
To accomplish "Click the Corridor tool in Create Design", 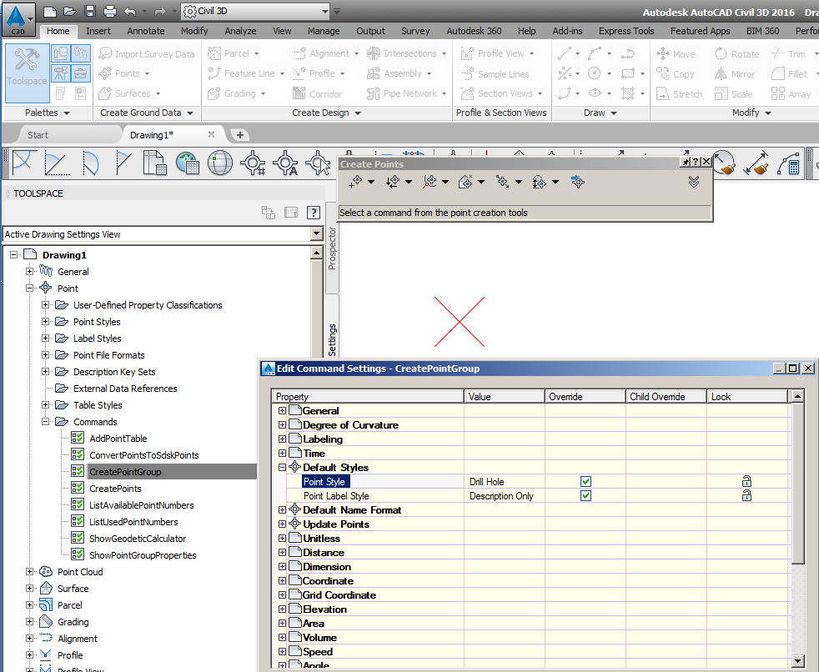I will (318, 94).
